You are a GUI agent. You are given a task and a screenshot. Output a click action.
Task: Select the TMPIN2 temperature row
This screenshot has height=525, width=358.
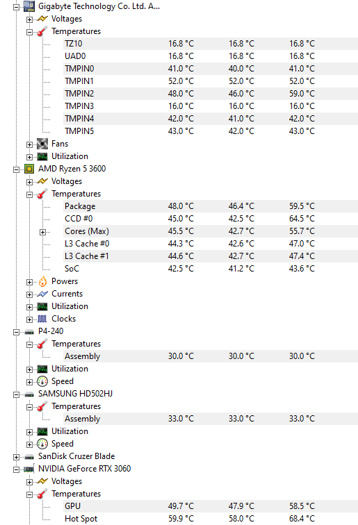click(211, 94)
